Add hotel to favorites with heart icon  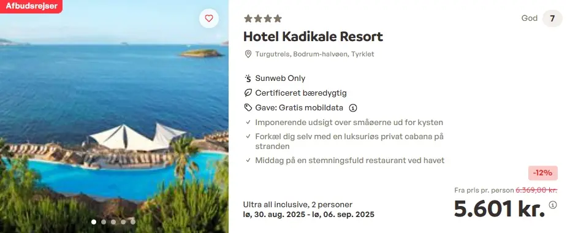pos(208,18)
